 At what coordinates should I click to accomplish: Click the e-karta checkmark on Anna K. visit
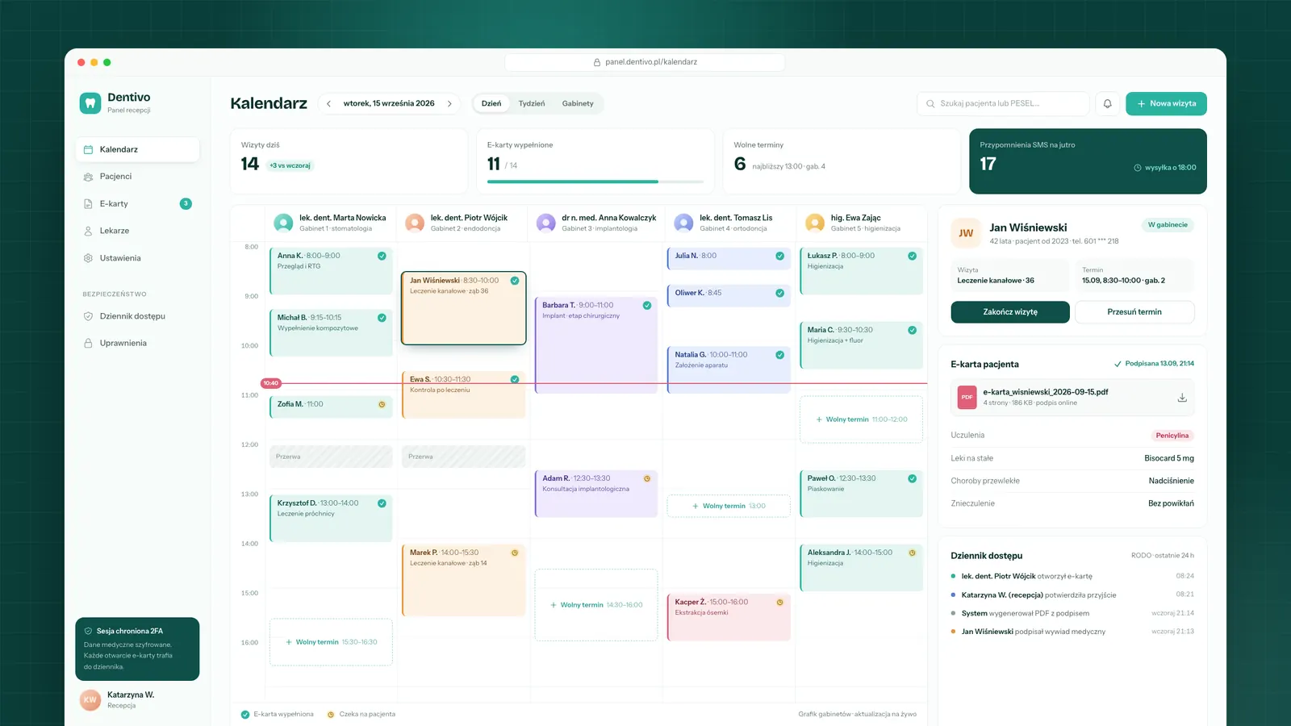pyautogui.click(x=382, y=256)
